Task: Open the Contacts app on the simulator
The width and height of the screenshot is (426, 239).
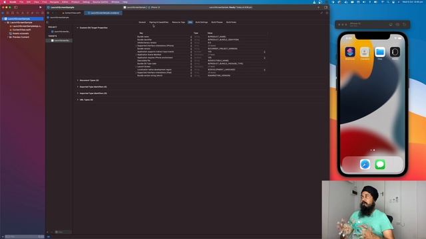Action: click(x=365, y=52)
